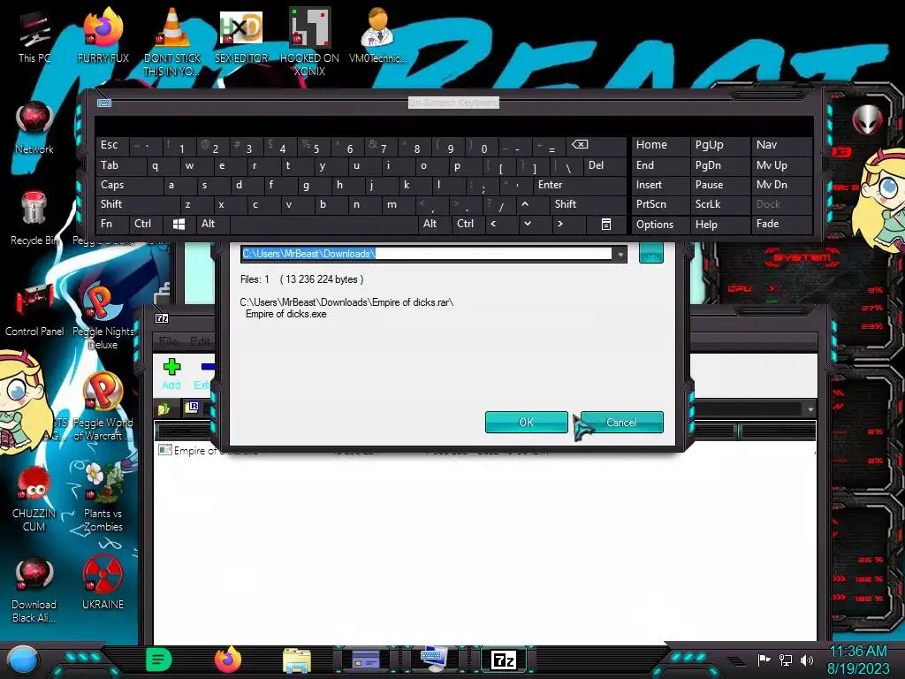This screenshot has height=679, width=905.
Task: Toggle the Nav key on keyboard
Action: pos(781,145)
